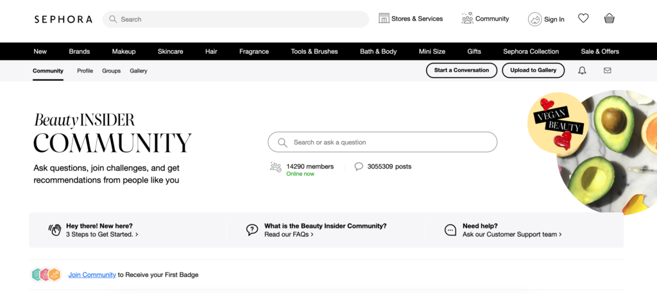657x293 pixels.
Task: Open messages envelope icon
Action: point(607,71)
